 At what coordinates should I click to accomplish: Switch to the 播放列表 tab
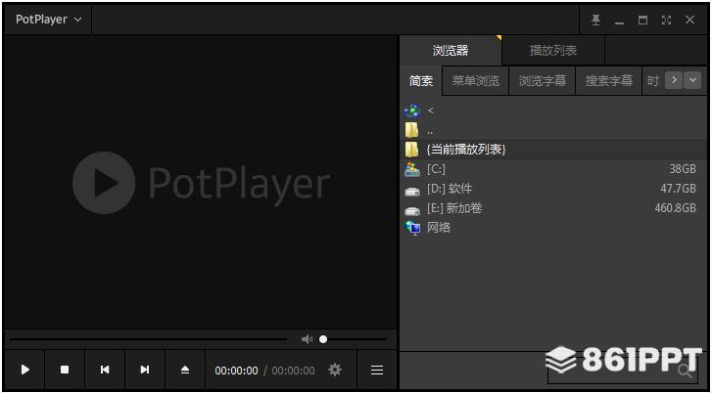pyautogui.click(x=553, y=50)
